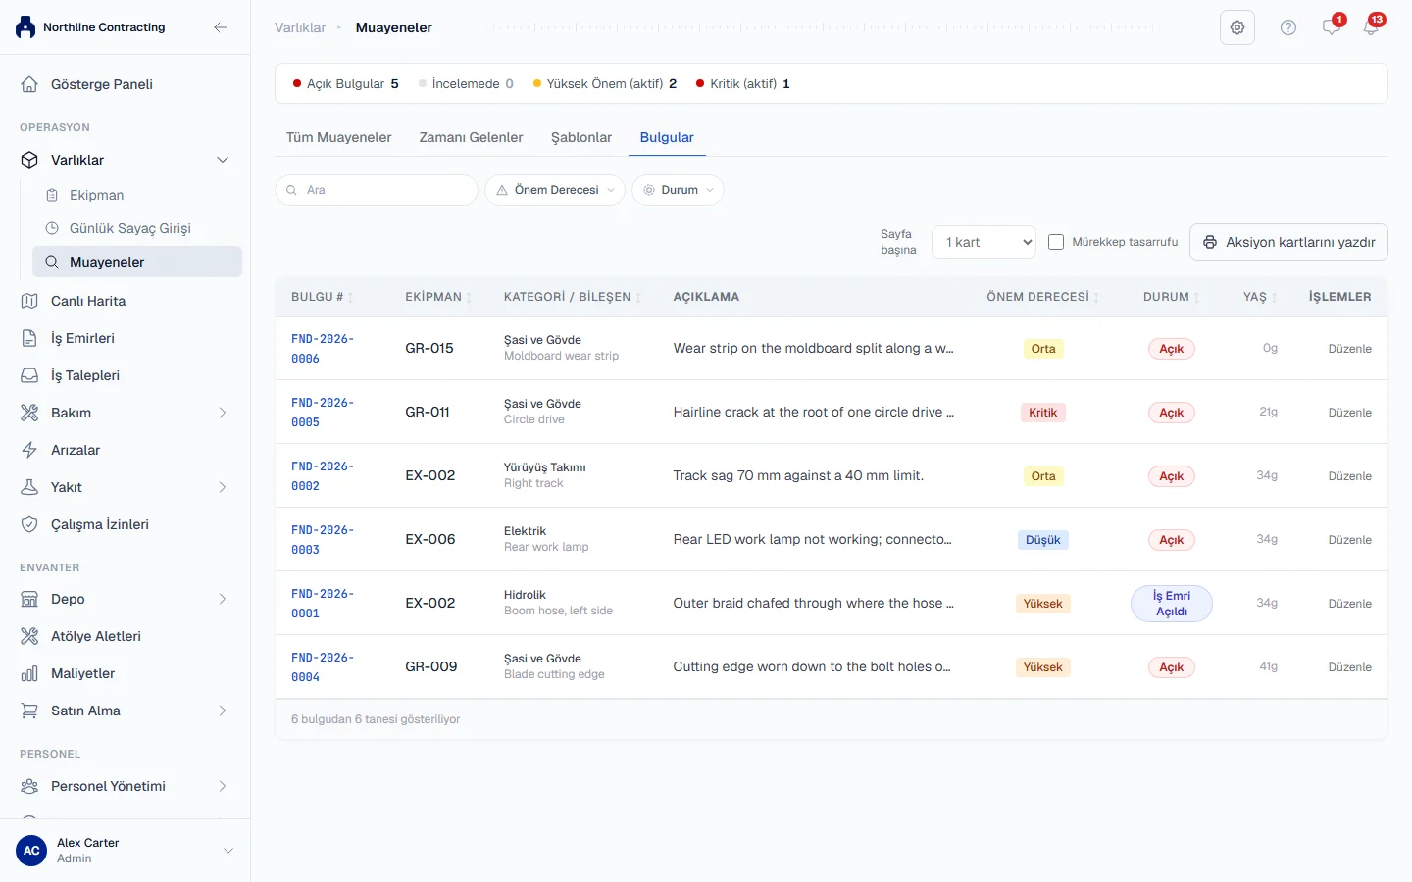Open the notifications bell icon
The image size is (1412, 882).
tap(1371, 27)
